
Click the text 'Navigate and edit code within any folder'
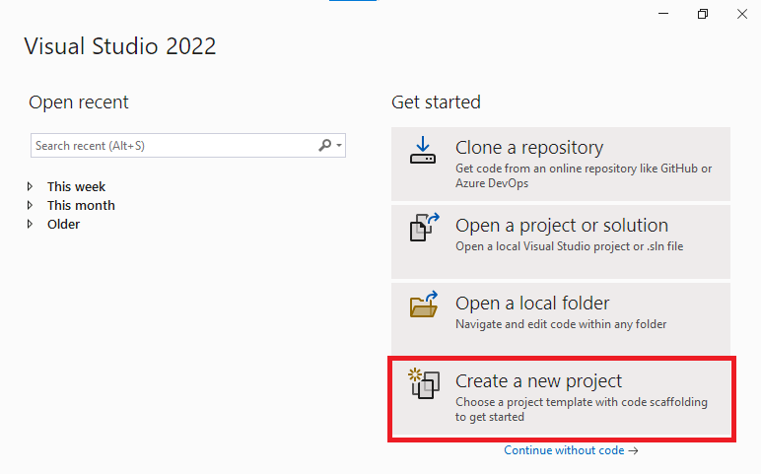[x=561, y=324]
